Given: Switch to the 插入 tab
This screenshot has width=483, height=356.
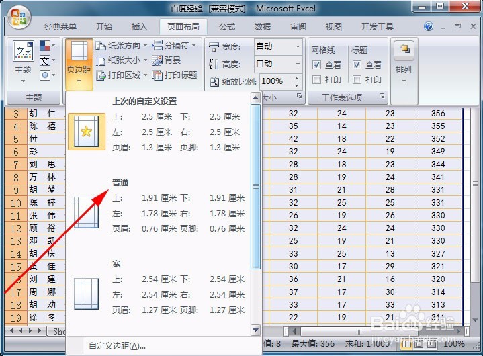Looking at the screenshot, I should (x=139, y=27).
